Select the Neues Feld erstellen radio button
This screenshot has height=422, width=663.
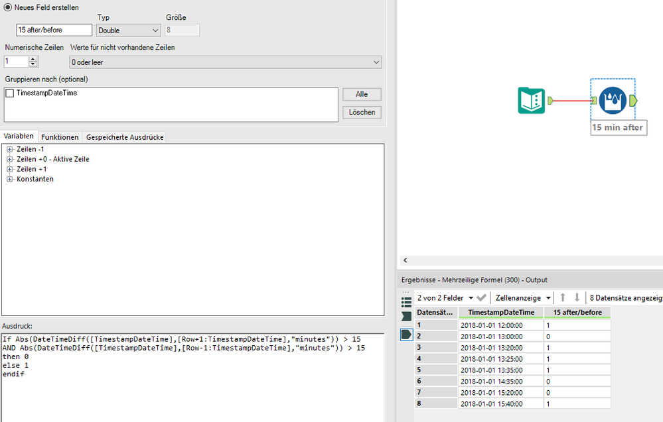point(7,7)
